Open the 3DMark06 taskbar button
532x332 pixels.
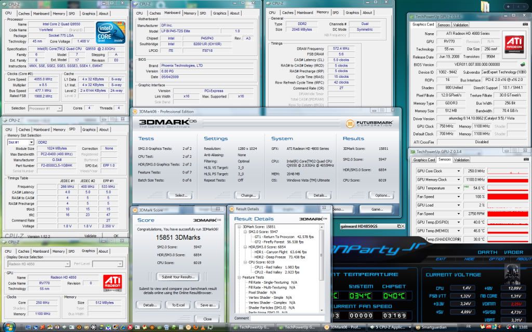342,327
